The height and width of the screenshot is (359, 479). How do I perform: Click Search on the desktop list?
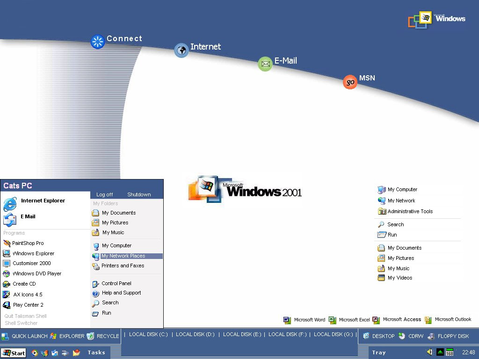pyautogui.click(x=391, y=224)
